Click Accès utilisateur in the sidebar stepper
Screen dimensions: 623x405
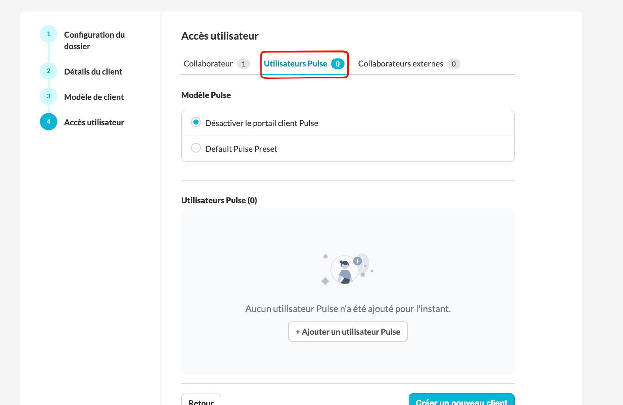(x=94, y=123)
